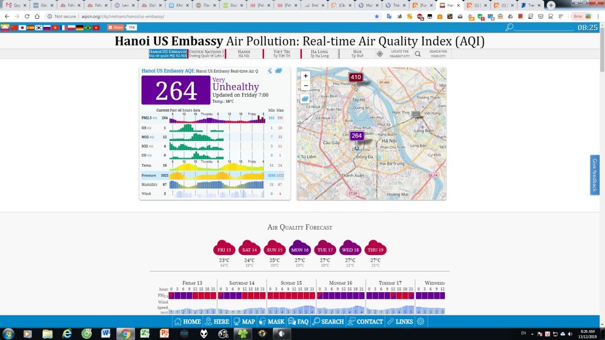Image resolution: width=605 pixels, height=340 pixels.
Task: Click the browser back arrow
Action: point(7,17)
